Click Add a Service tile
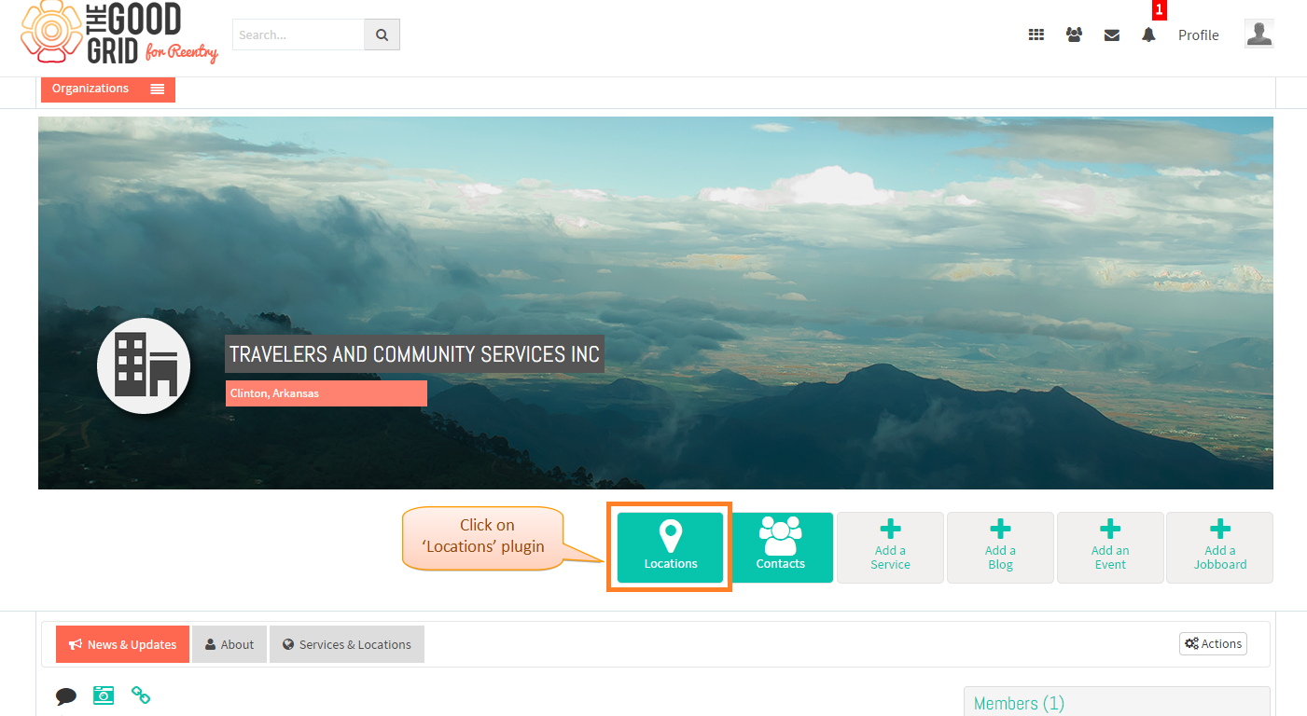This screenshot has height=716, width=1307. click(x=890, y=547)
